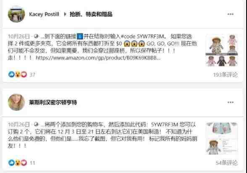This screenshot has height=173, width=247.
Task: Open 莱斯利汉密尔顿亨特's profile avatar
Action: pyautogui.click(x=16, y=102)
